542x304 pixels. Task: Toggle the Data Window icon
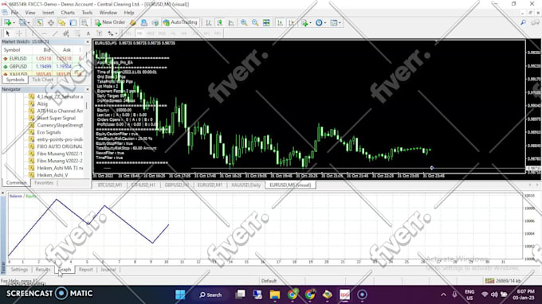click(51, 22)
